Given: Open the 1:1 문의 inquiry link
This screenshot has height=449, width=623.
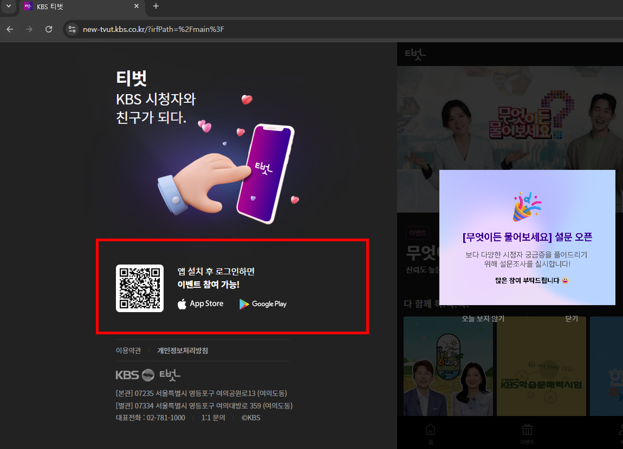Looking at the screenshot, I should point(213,417).
